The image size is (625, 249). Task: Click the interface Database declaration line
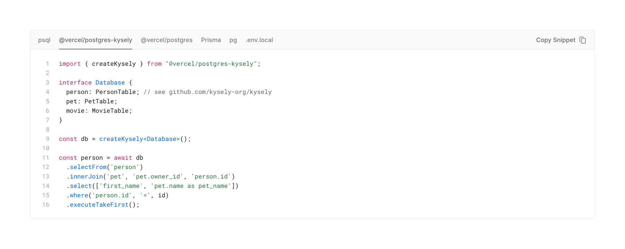[95, 83]
